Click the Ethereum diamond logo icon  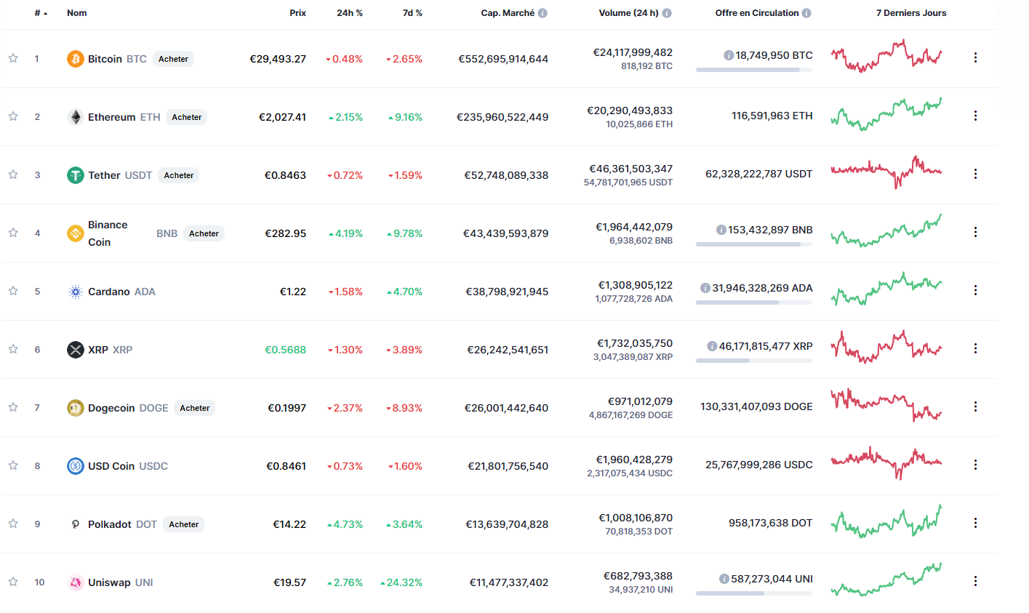76,117
